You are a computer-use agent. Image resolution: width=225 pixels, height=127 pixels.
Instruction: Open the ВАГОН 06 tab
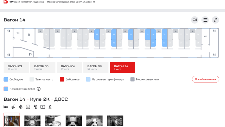pyautogui.click(x=69, y=68)
